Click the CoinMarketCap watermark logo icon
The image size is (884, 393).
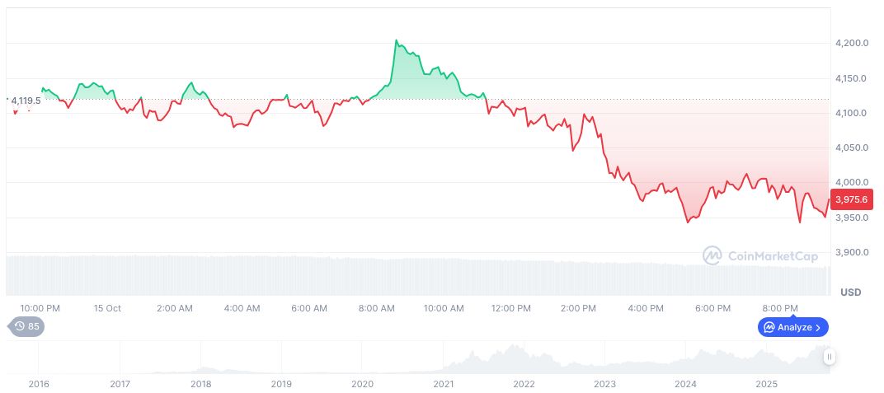[712, 255]
